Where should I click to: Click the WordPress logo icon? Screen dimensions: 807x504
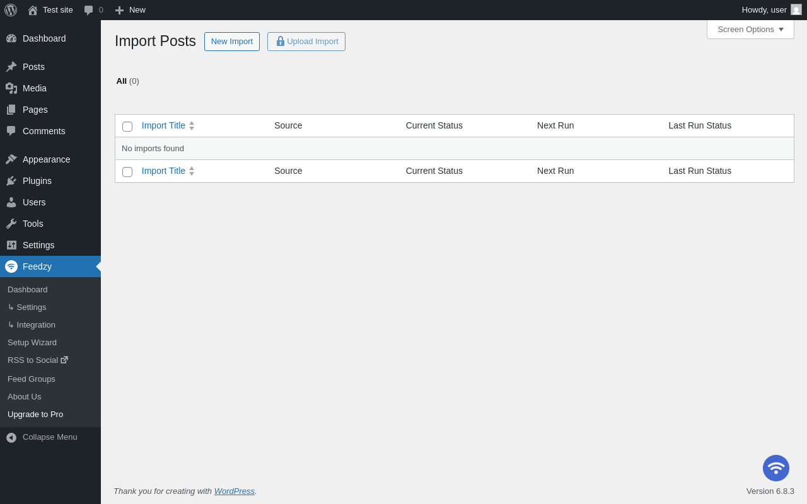11,10
